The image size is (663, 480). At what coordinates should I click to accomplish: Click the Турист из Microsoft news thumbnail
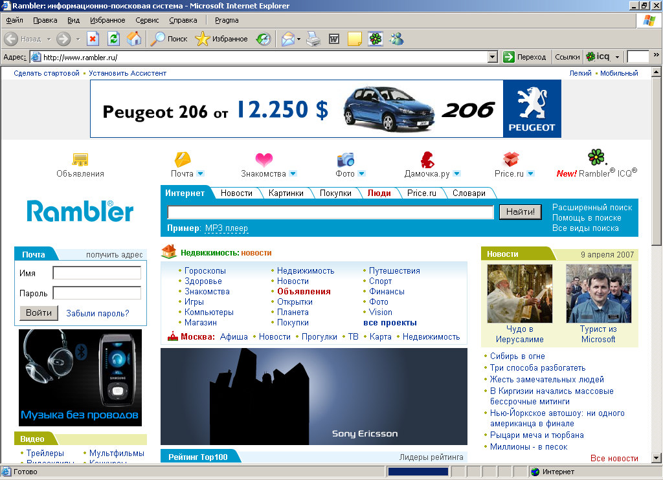coord(598,294)
